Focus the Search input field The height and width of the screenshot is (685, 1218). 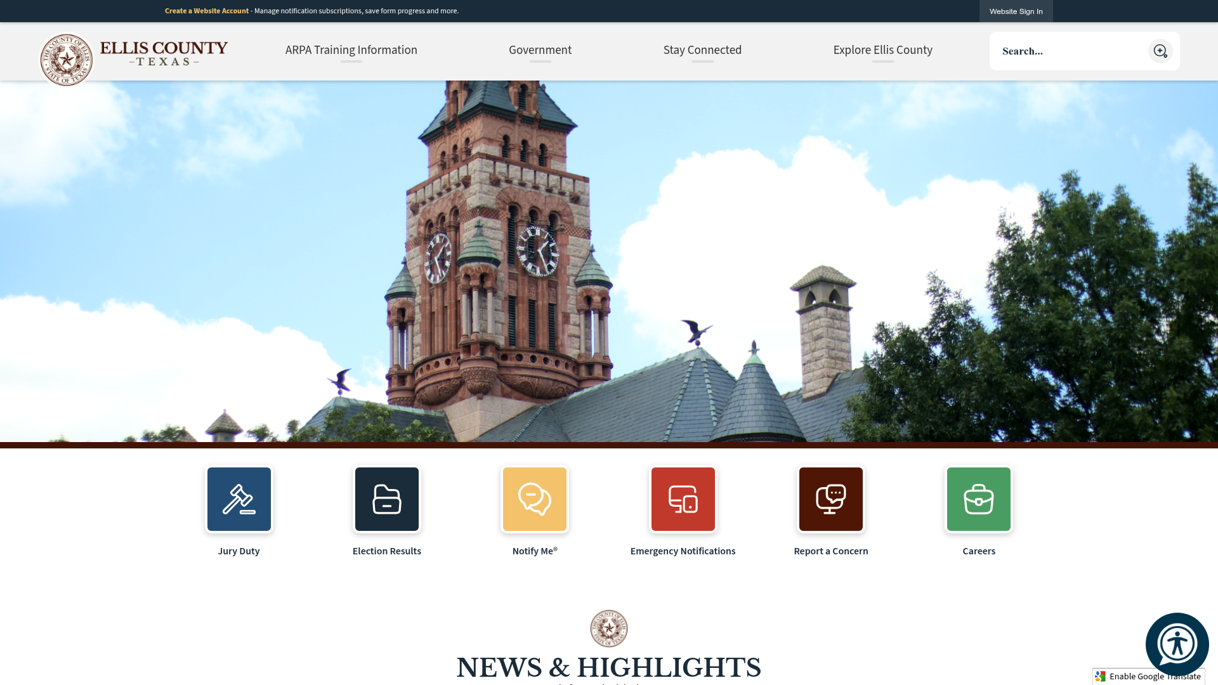click(x=1069, y=51)
